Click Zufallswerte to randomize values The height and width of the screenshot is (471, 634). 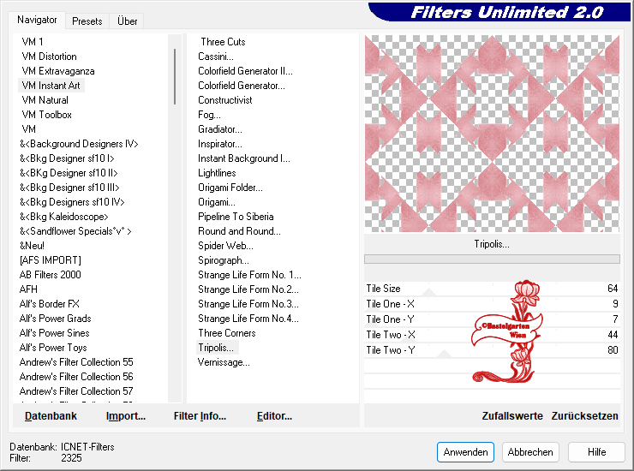(511, 415)
